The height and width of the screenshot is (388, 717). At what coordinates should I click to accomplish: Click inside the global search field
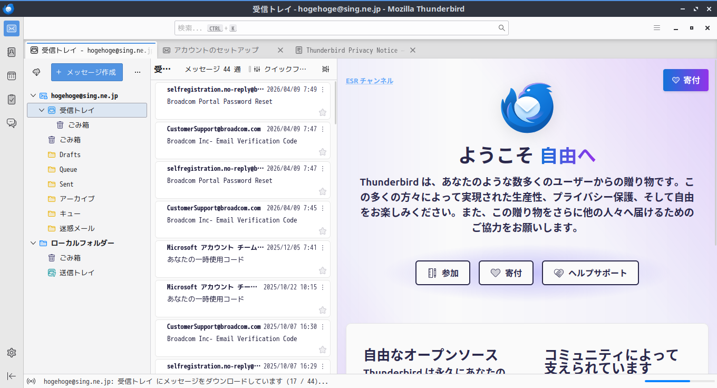click(342, 28)
